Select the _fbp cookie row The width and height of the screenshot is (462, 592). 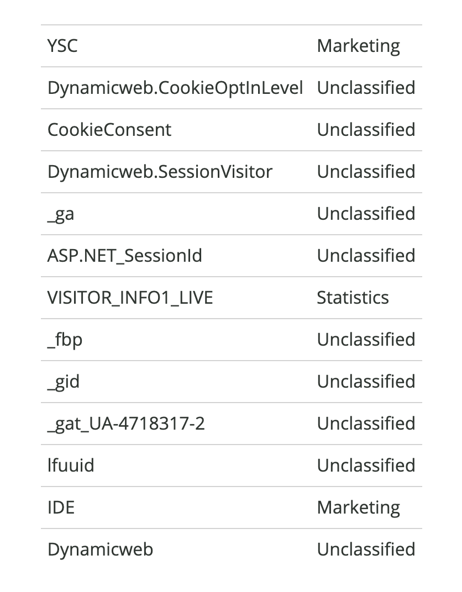point(231,340)
